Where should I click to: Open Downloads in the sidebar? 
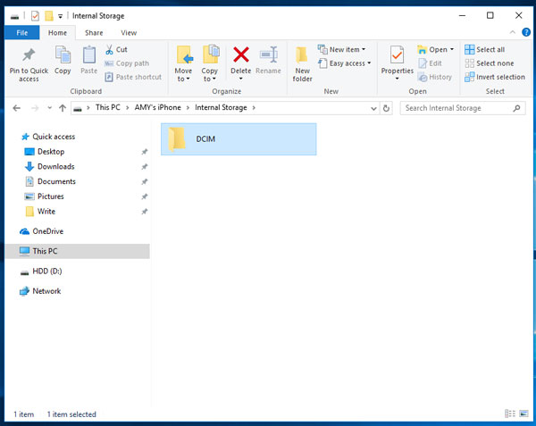pos(49,167)
